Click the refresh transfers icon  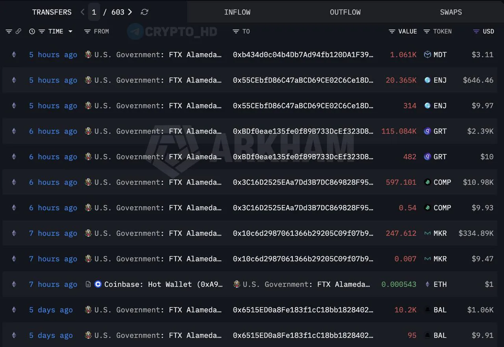145,12
